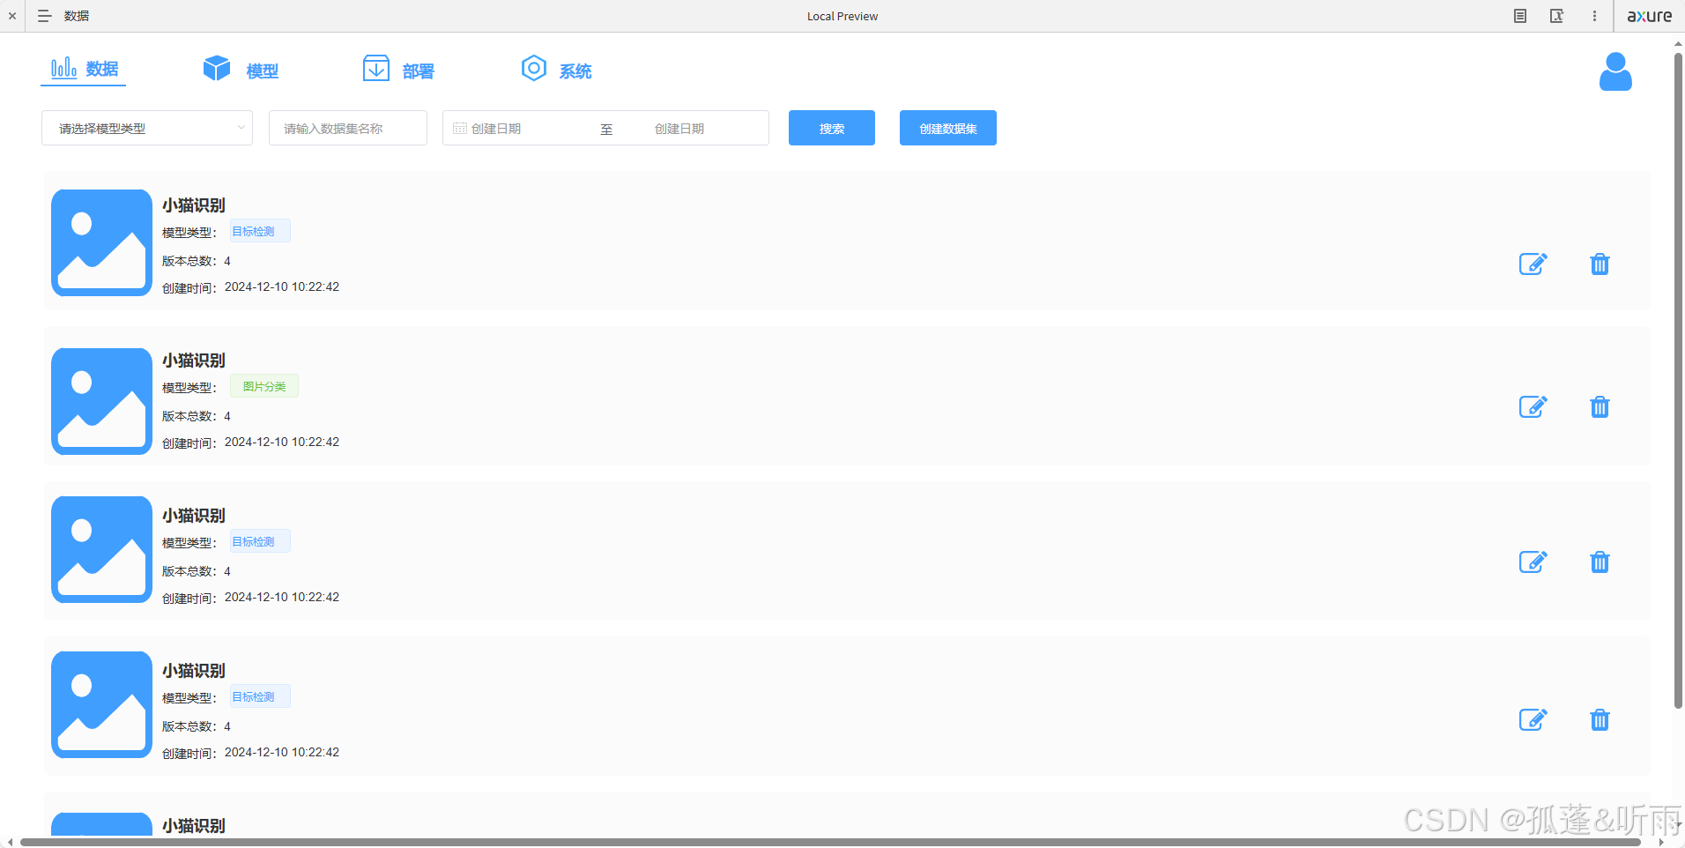Click the axure logo
1685x848 pixels.
point(1649,16)
